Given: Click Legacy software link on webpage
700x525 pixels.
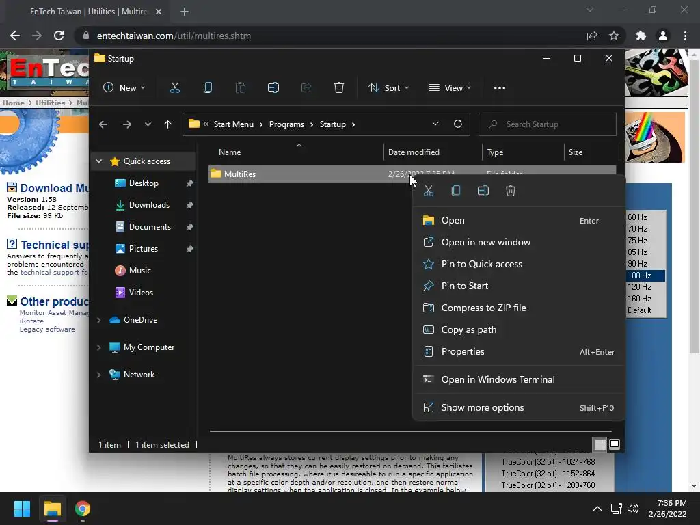Looking at the screenshot, I should pyautogui.click(x=47, y=329).
